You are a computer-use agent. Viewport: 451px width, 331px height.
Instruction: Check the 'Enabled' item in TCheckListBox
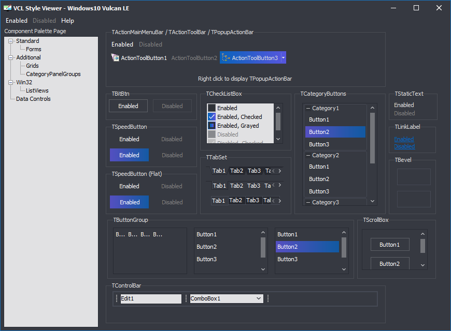[x=212, y=108]
